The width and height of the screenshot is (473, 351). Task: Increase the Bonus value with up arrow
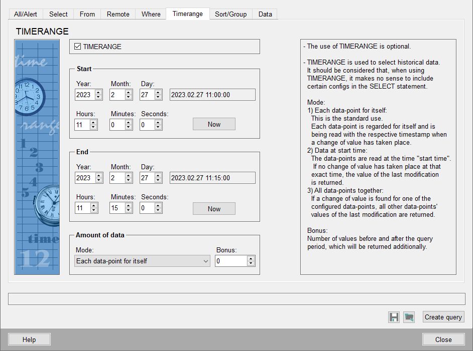click(x=251, y=258)
